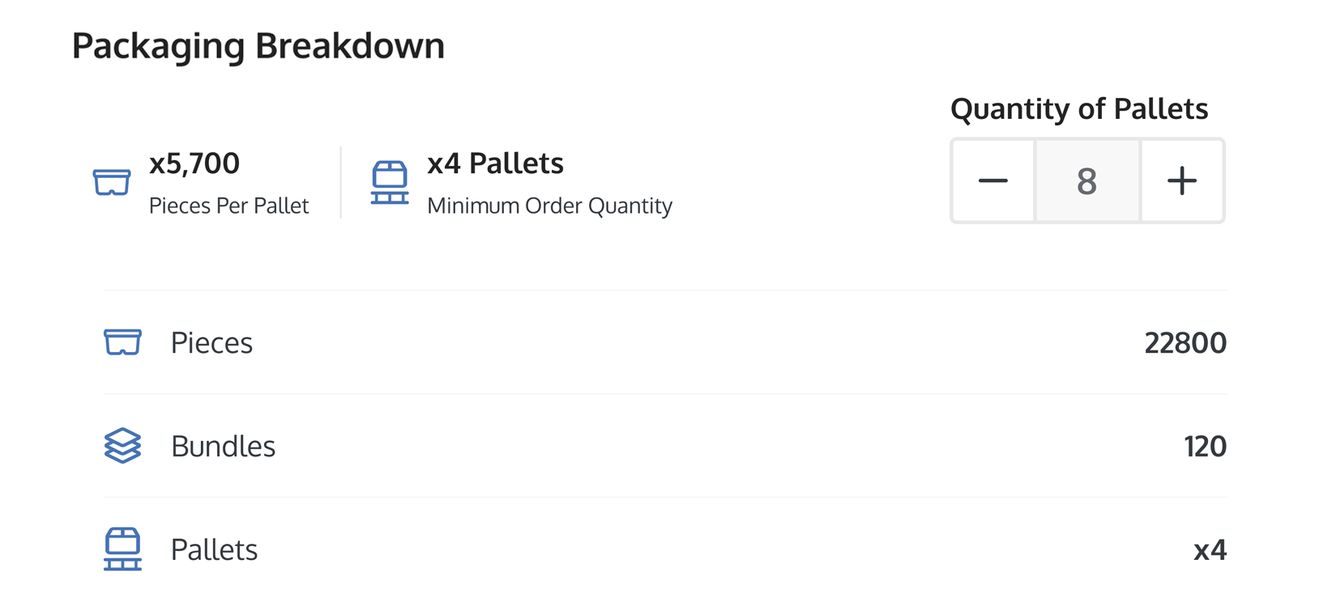Click the pallet quantity field showing 8
The height and width of the screenshot is (615, 1336).
click(x=1087, y=180)
